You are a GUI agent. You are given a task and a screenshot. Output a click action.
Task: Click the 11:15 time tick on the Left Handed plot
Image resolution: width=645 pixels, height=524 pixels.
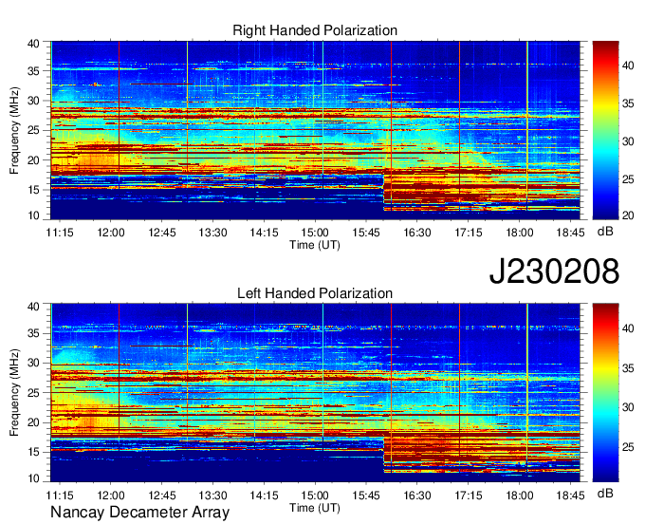(60, 496)
